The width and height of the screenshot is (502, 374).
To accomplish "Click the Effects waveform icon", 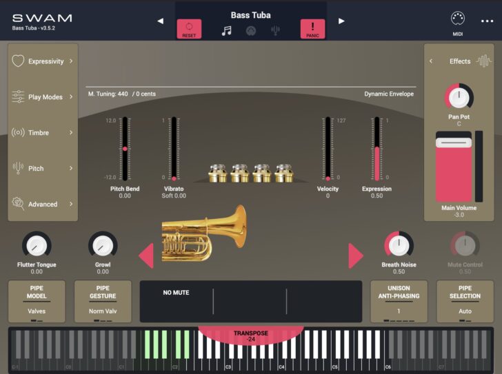I will (483, 61).
